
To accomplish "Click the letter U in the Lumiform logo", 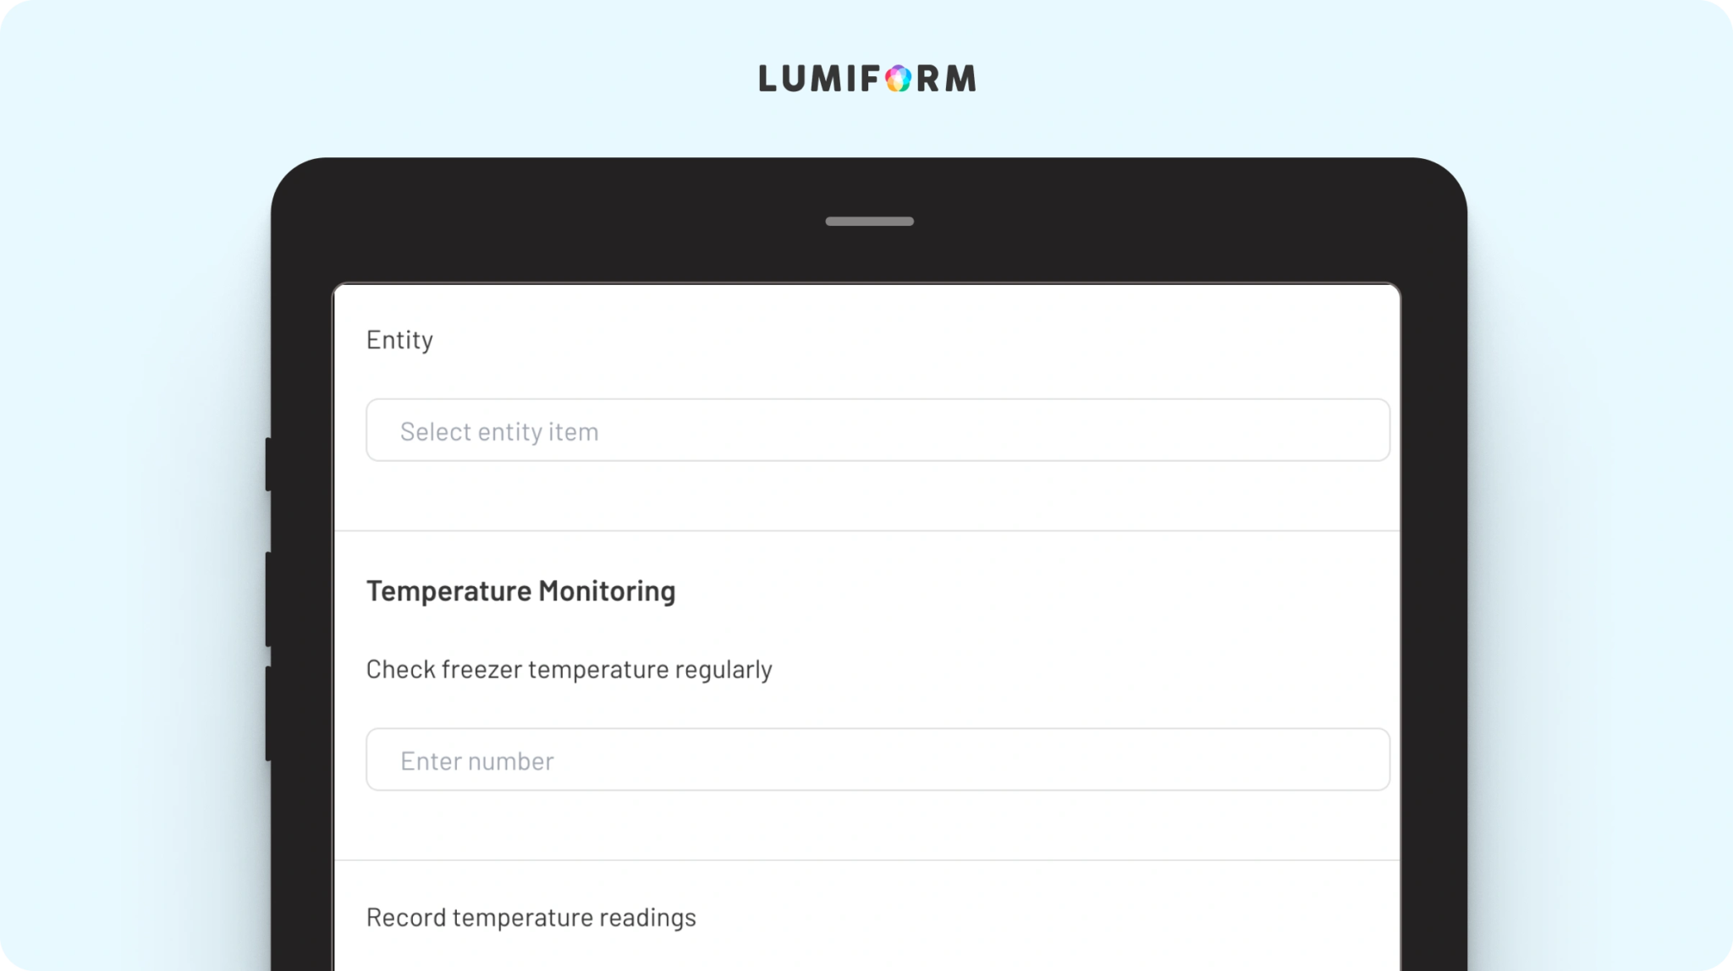I will [797, 79].
